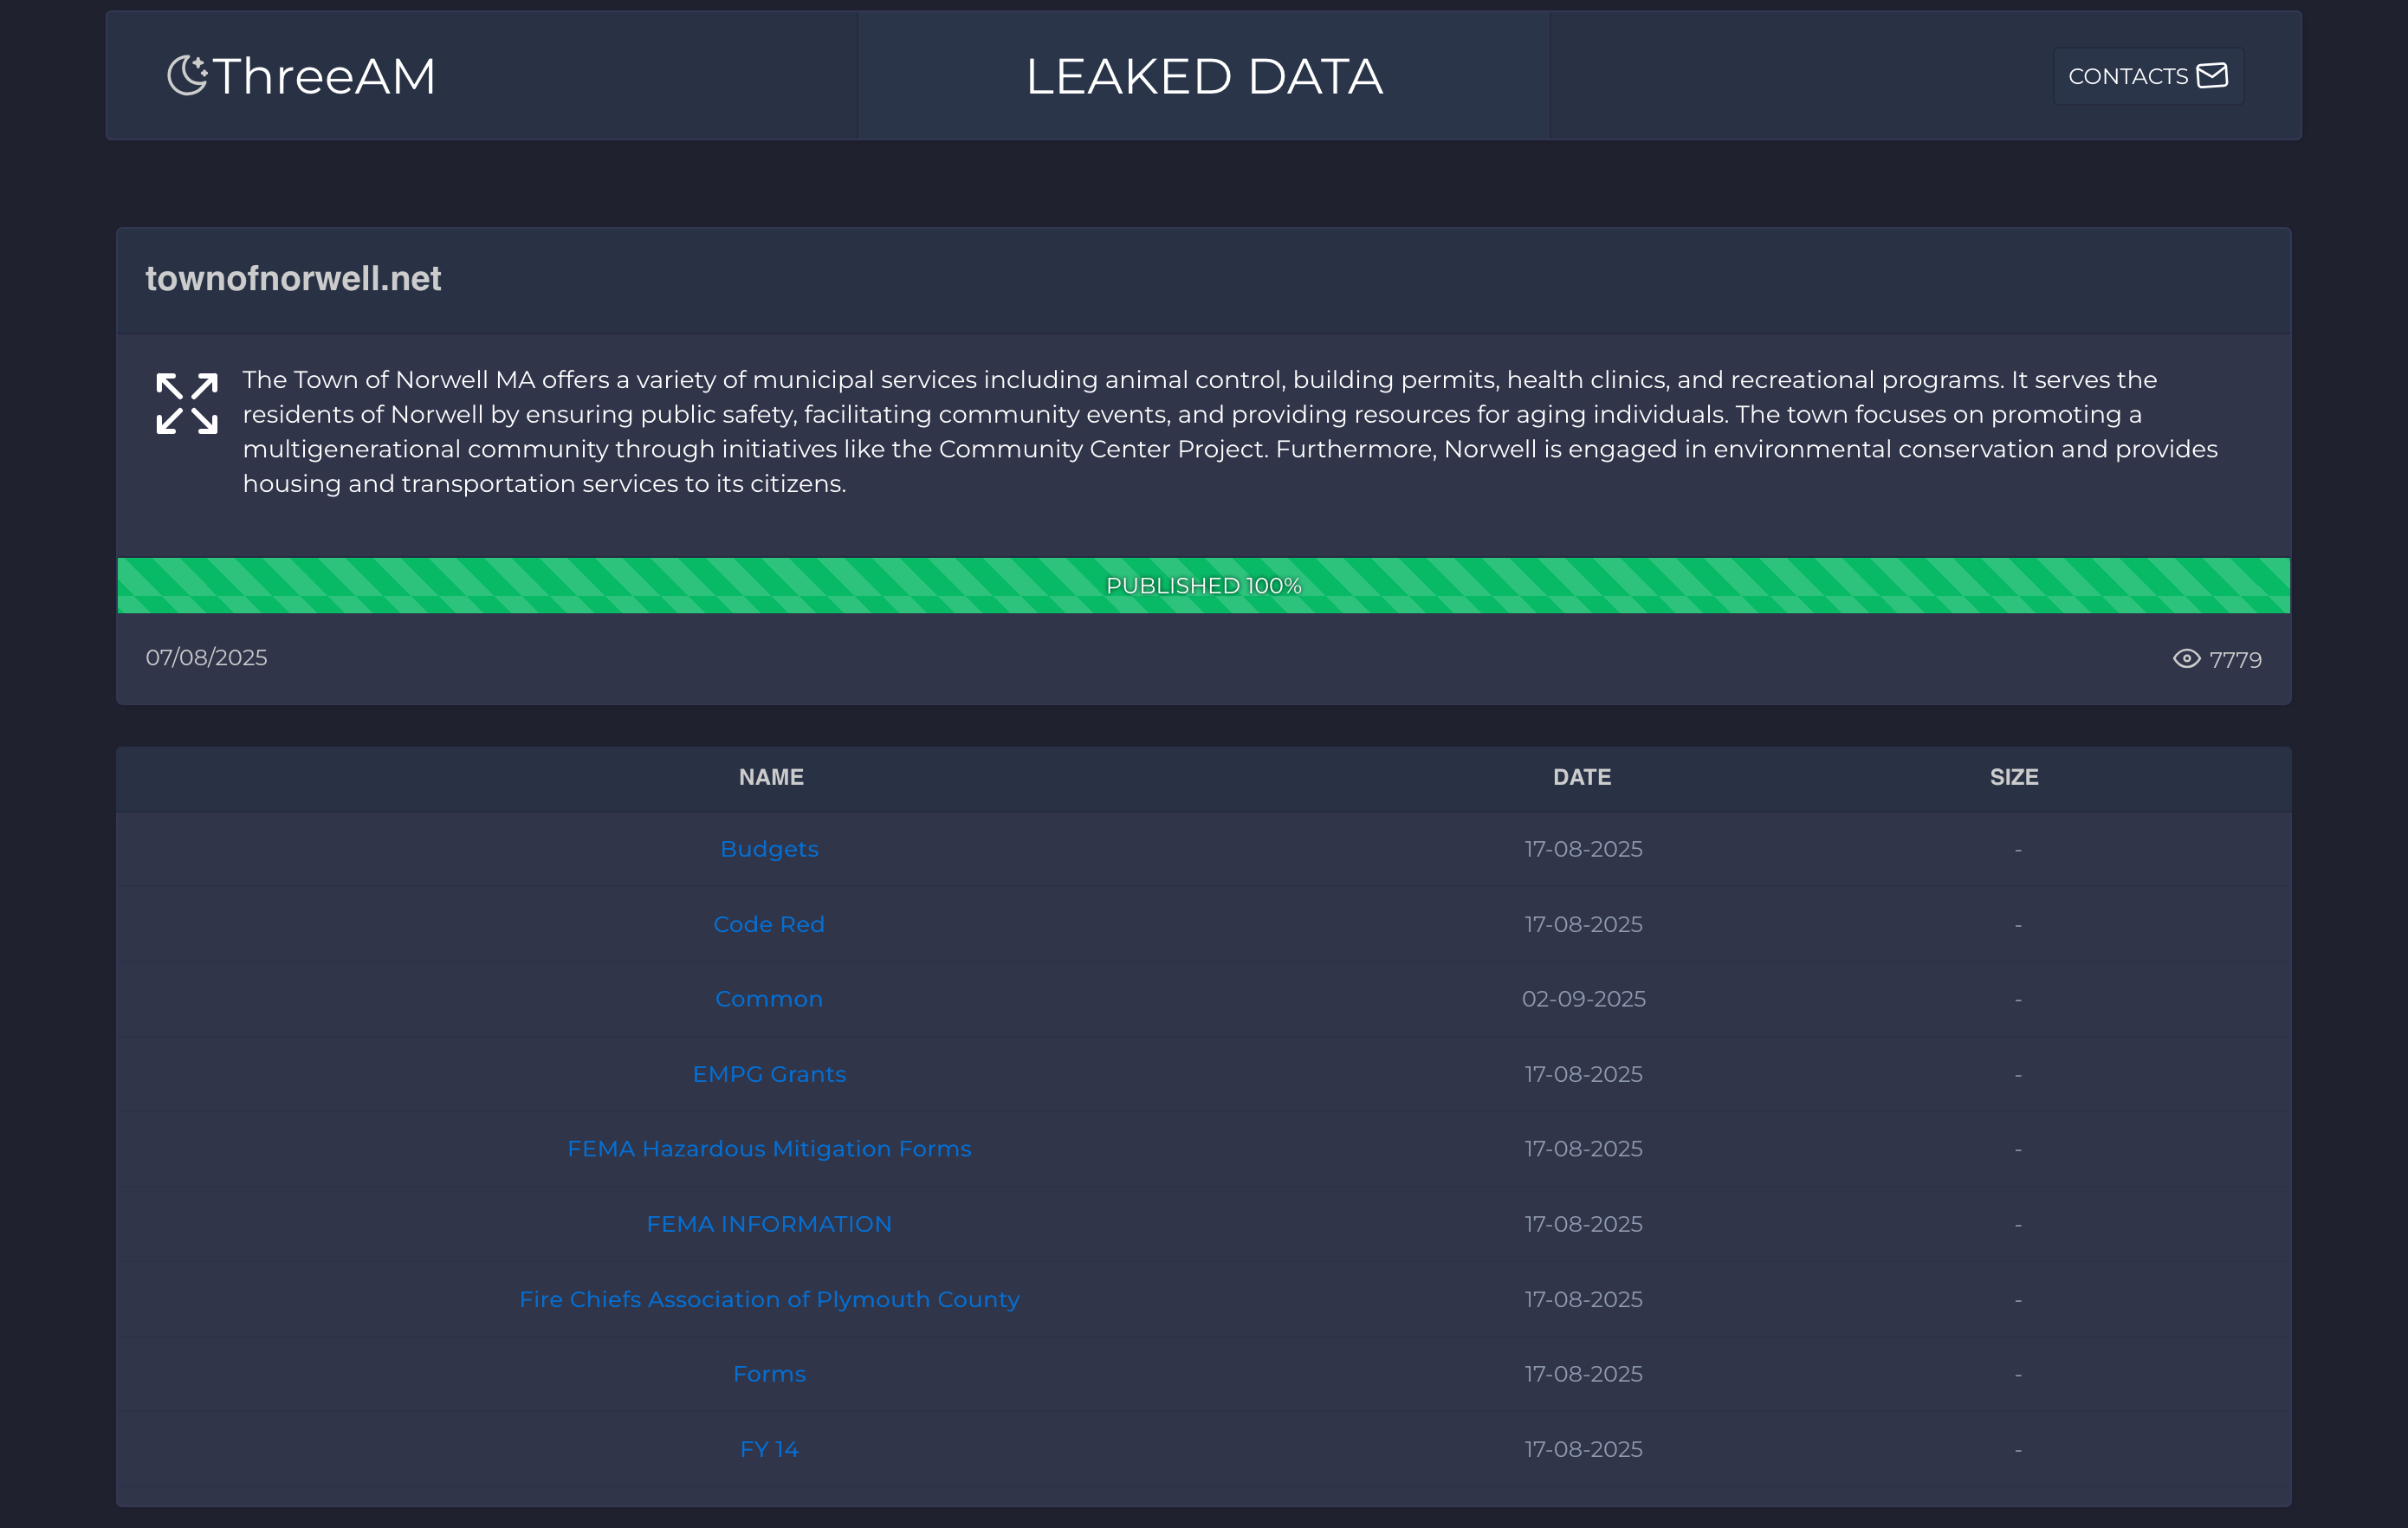Click the expand arrows icon beside description
The width and height of the screenshot is (2408, 1528).
[x=187, y=404]
